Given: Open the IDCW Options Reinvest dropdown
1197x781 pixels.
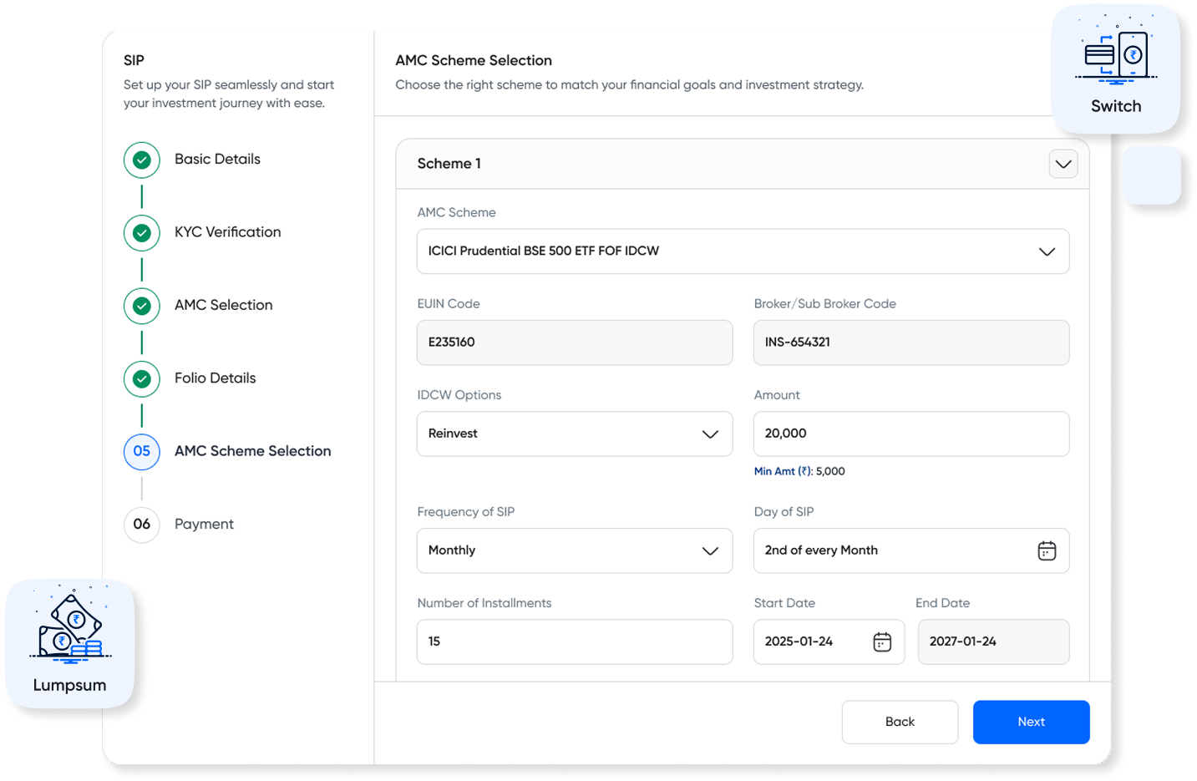Looking at the screenshot, I should [575, 434].
